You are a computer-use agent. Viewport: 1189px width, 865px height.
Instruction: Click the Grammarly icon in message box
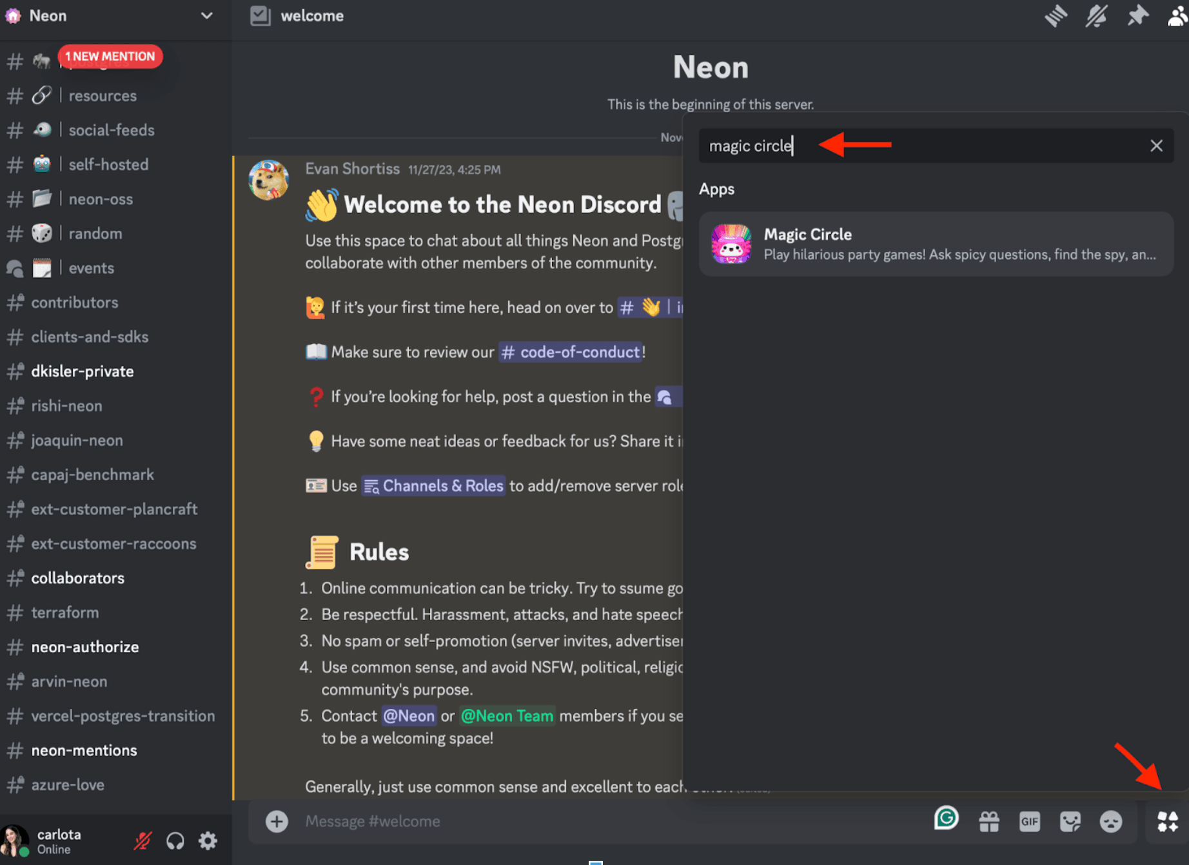(x=946, y=818)
